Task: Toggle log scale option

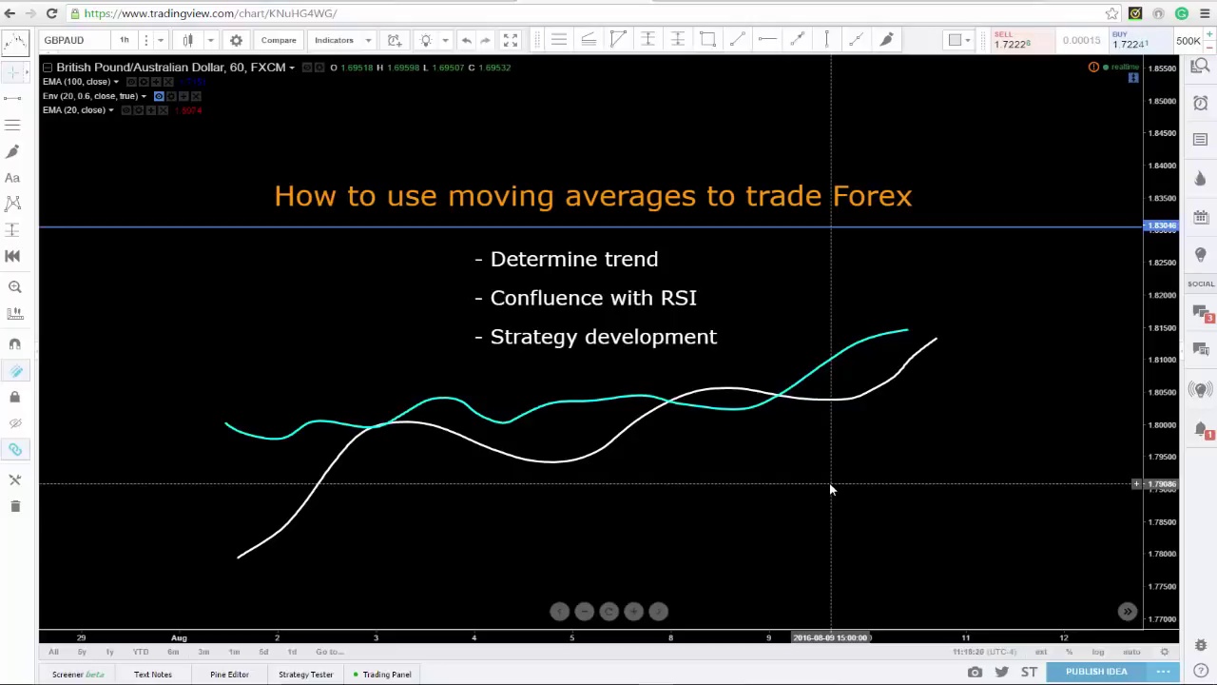Action: click(1098, 652)
